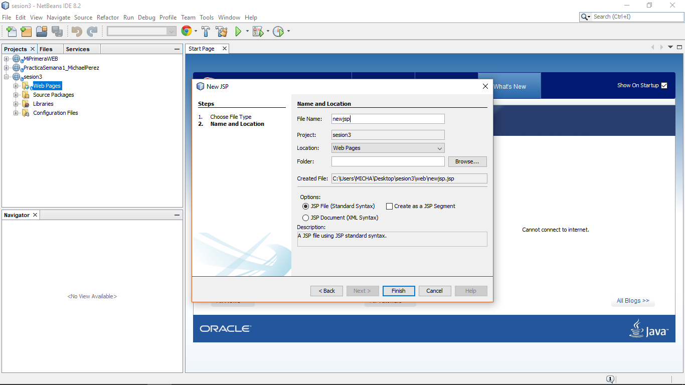Select JSP Document (XML Syntax) radio button
This screenshot has width=685, height=385.
tap(305, 218)
